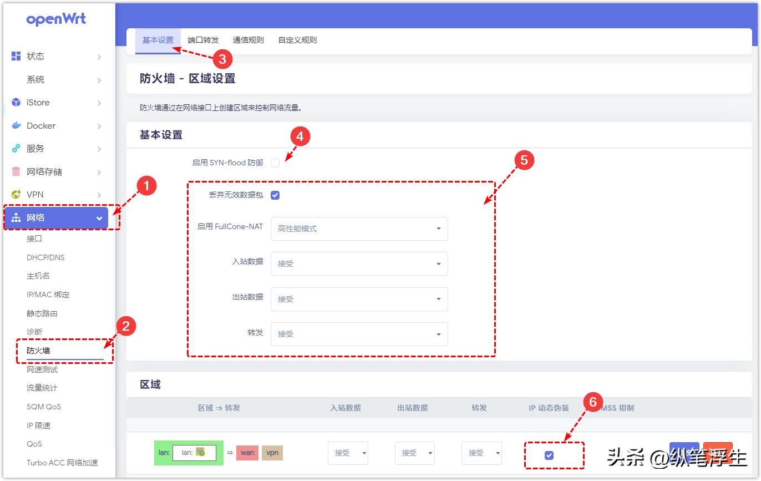Screen dimensions: 761x481
Task: Click the 服务 services icon
Action: [15, 149]
